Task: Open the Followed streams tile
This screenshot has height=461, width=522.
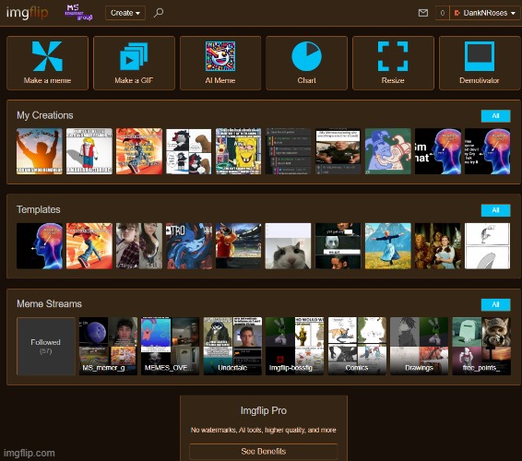Action: click(x=46, y=346)
